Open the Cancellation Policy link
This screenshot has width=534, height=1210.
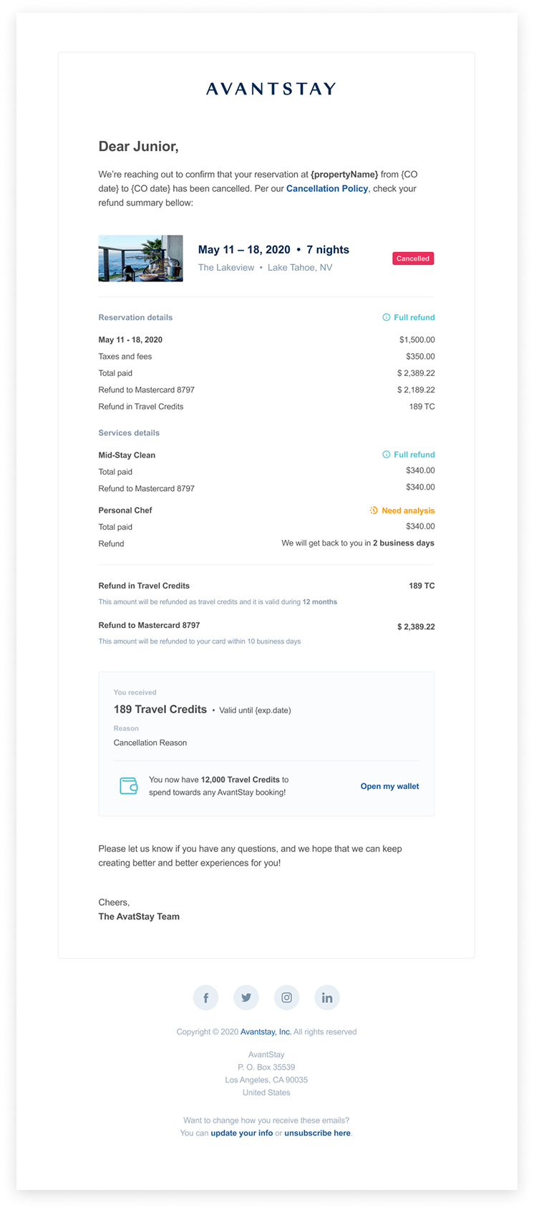327,188
